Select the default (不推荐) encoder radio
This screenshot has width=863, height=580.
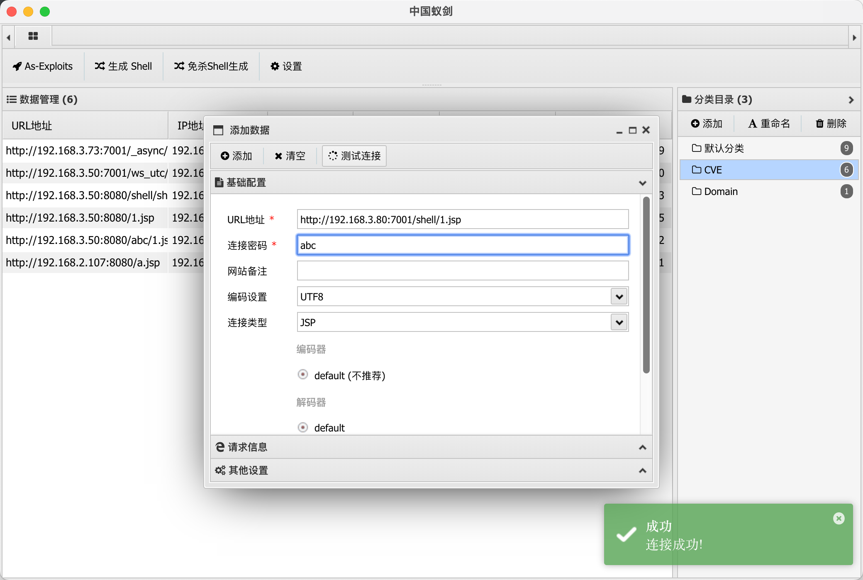click(303, 375)
